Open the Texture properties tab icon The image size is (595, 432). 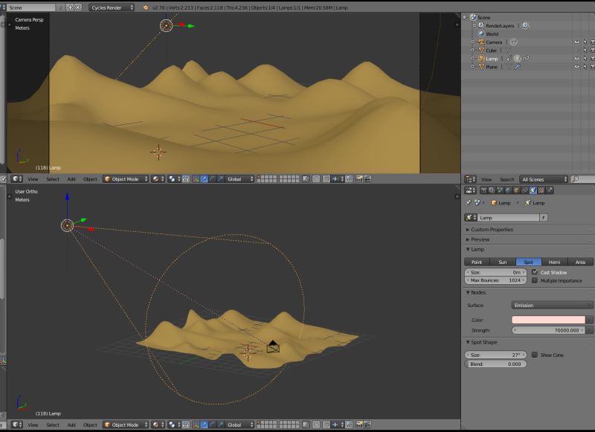(x=541, y=190)
